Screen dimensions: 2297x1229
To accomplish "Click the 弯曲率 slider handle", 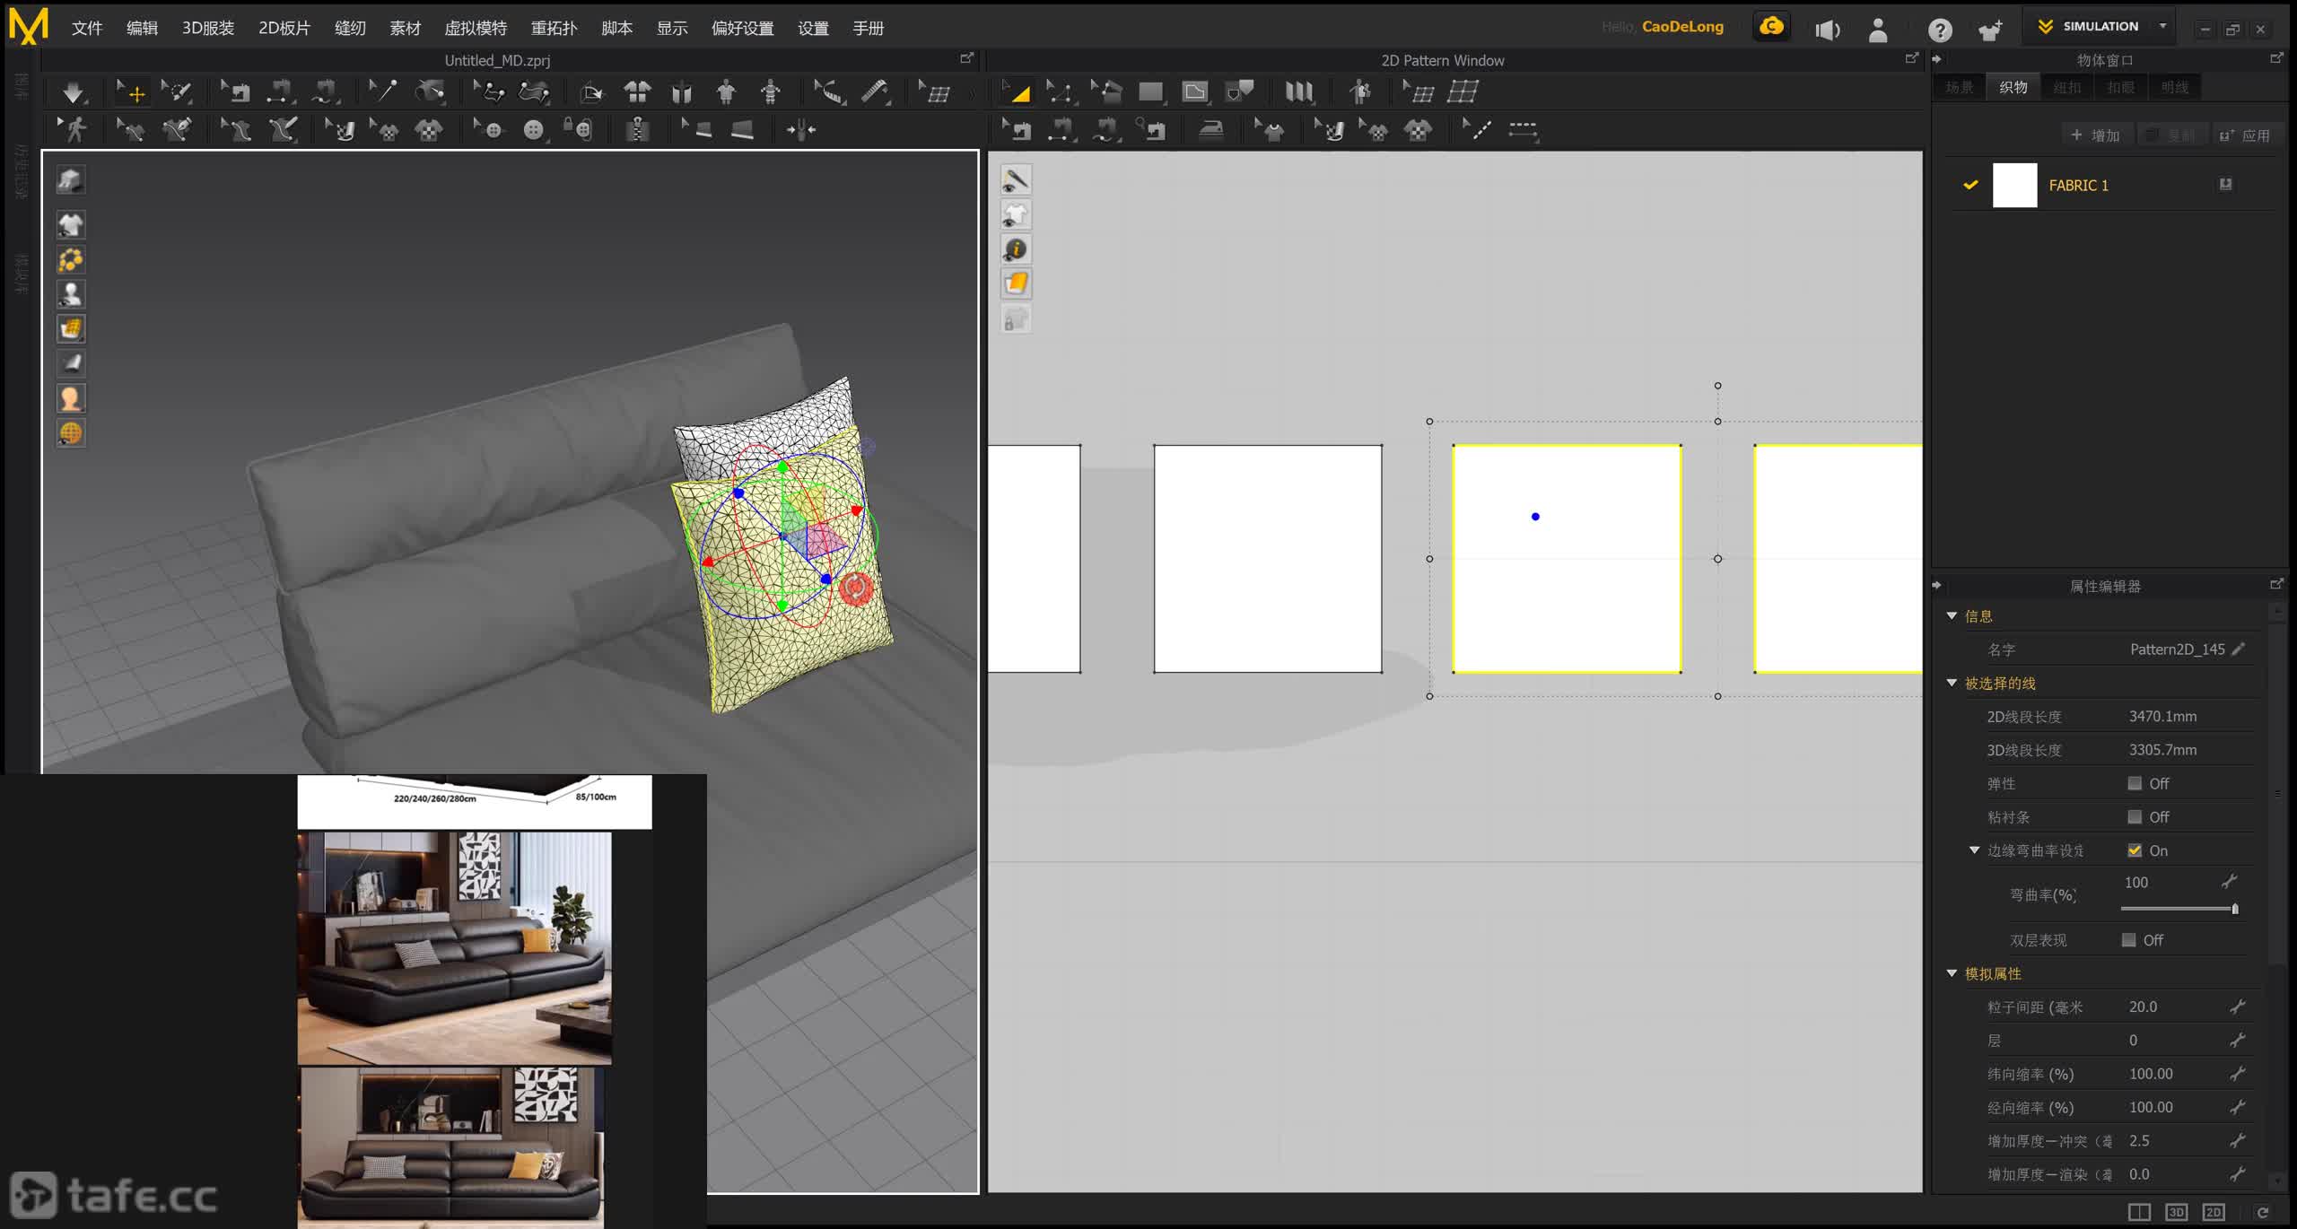I will 2234,909.
